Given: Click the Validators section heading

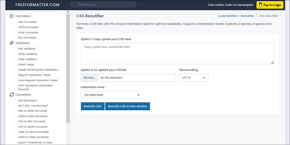Looking at the screenshot, I should click(23, 43).
